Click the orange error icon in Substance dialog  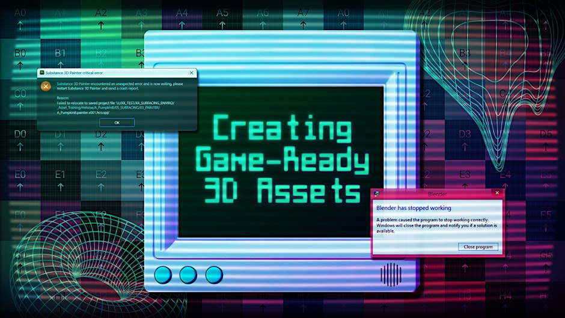pyautogui.click(x=46, y=86)
